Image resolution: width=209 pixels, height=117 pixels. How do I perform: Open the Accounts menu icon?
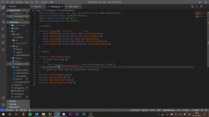tap(3, 98)
